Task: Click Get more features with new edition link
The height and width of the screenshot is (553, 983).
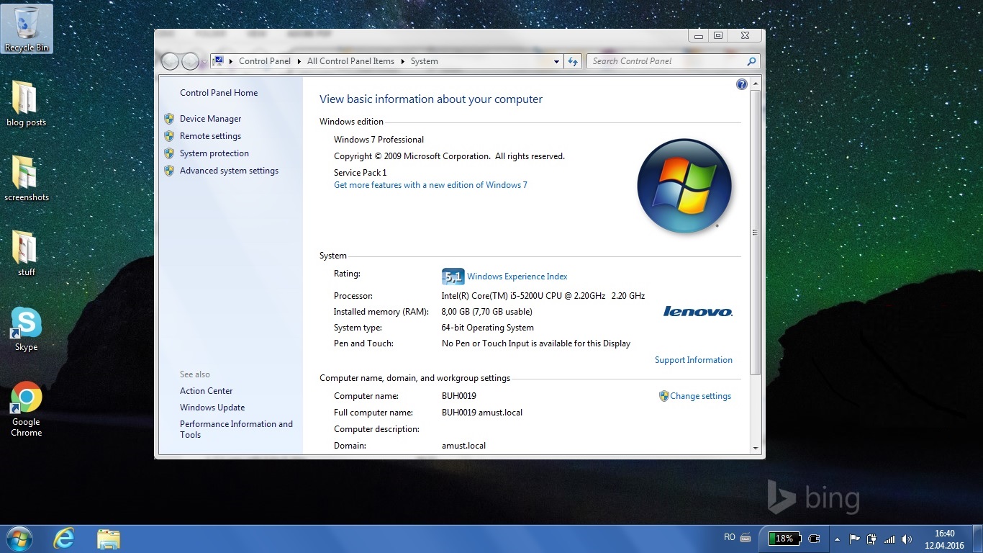Action: coord(430,185)
